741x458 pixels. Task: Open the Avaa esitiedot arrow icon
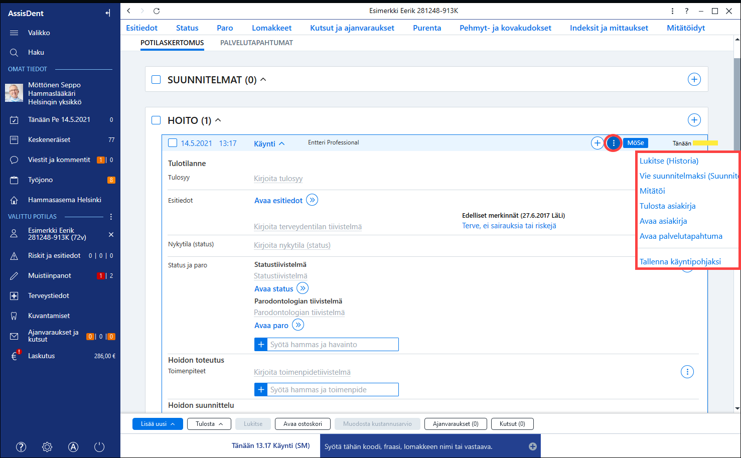coord(312,200)
